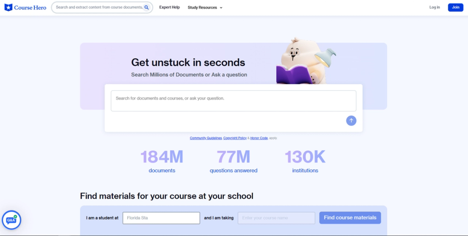
Task: Click the 130K institutions statistic
Action: [x=305, y=161]
